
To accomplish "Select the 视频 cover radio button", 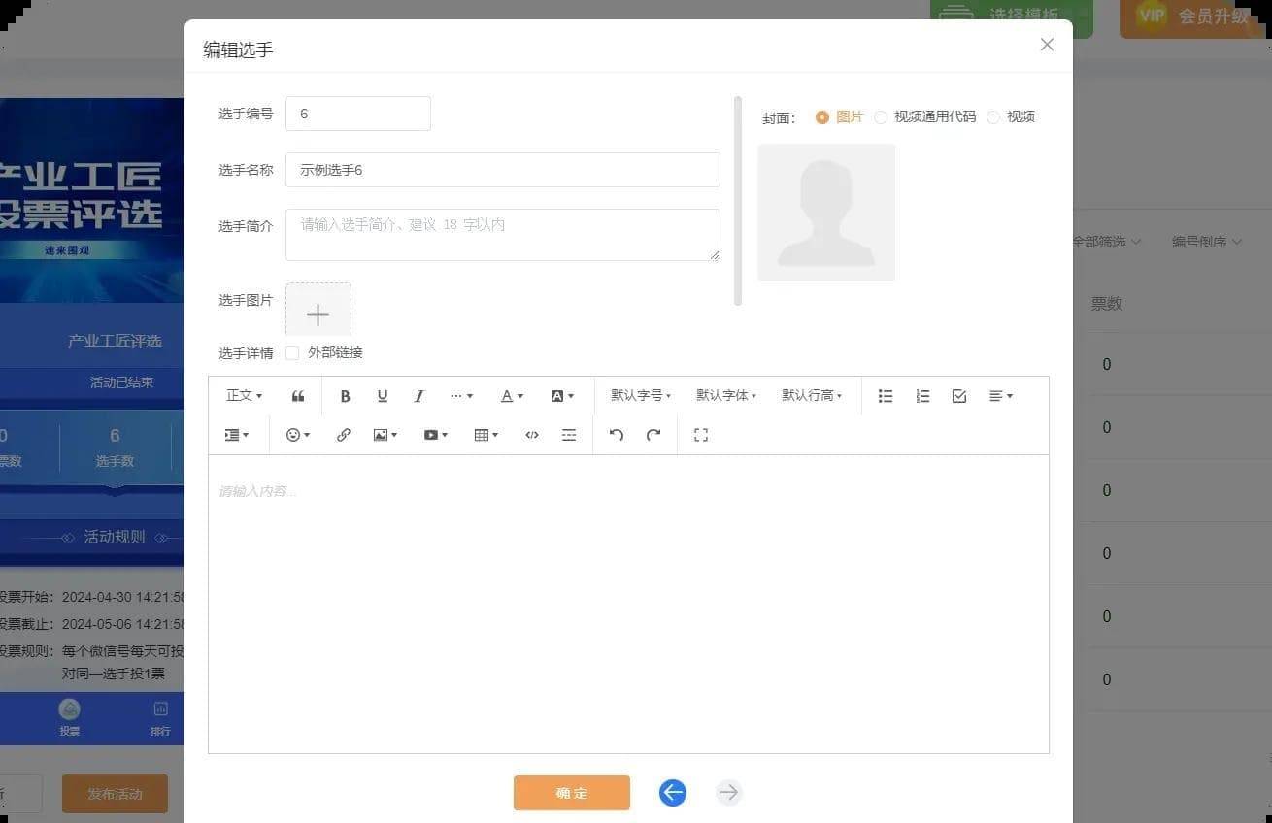I will click(993, 117).
